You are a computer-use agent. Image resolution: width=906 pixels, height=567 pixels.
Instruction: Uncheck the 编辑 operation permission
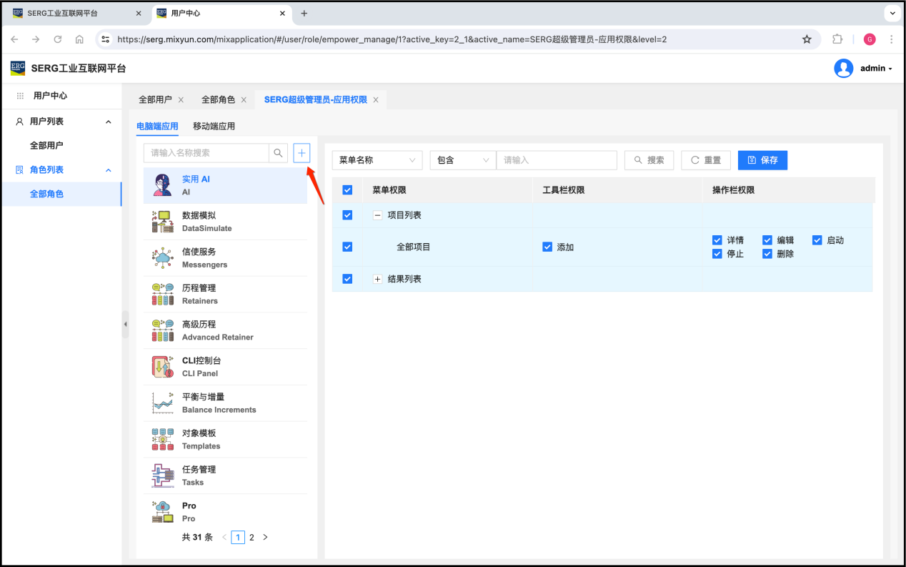pos(767,240)
